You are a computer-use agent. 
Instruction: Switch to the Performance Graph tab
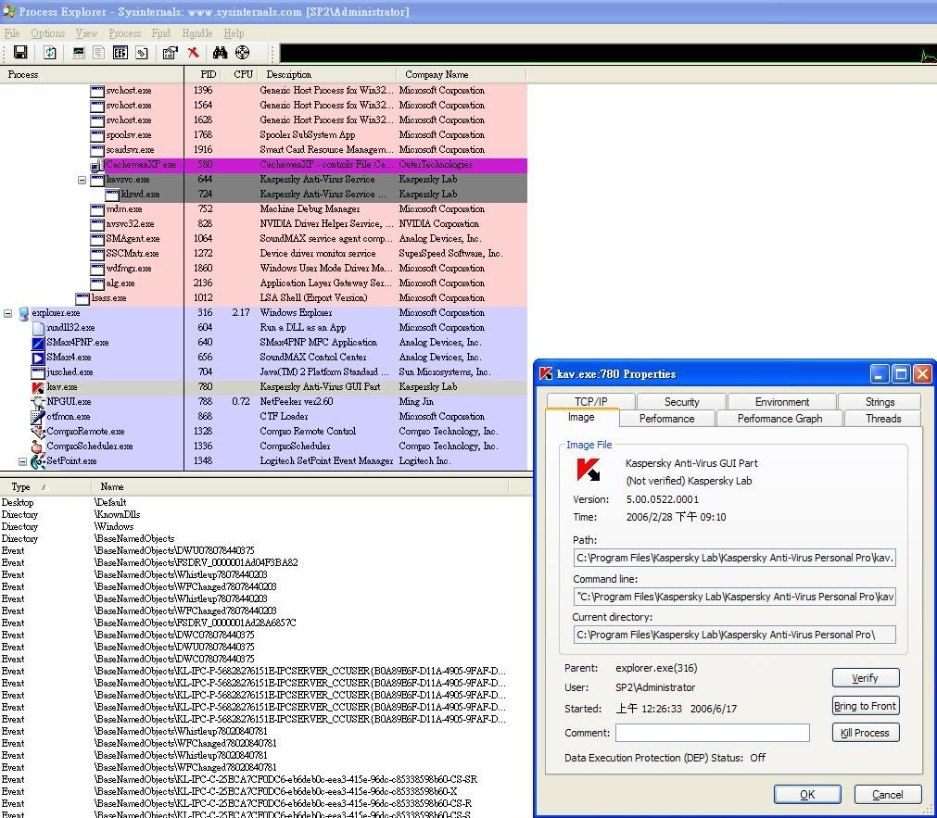click(x=779, y=418)
